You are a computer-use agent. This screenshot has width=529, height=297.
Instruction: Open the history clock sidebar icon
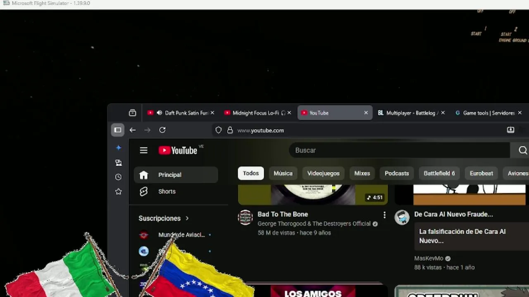pos(119,177)
